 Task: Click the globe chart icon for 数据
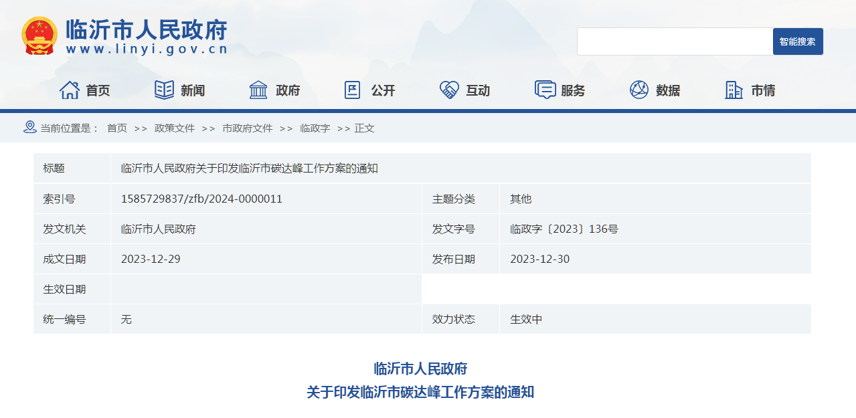pyautogui.click(x=639, y=90)
